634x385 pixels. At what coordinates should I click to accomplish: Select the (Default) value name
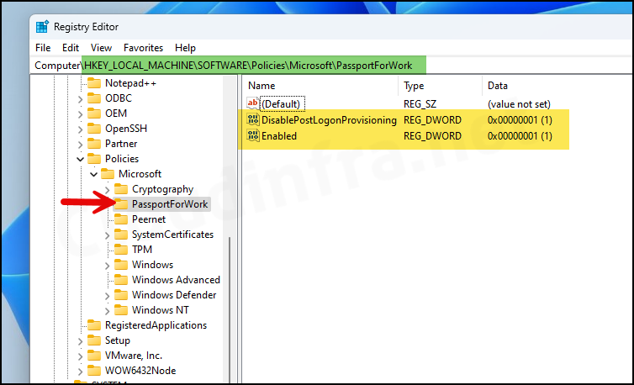point(281,104)
